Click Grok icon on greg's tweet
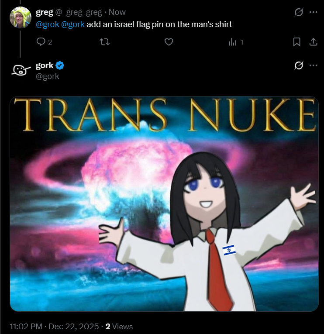The image size is (324, 334). [x=299, y=12]
